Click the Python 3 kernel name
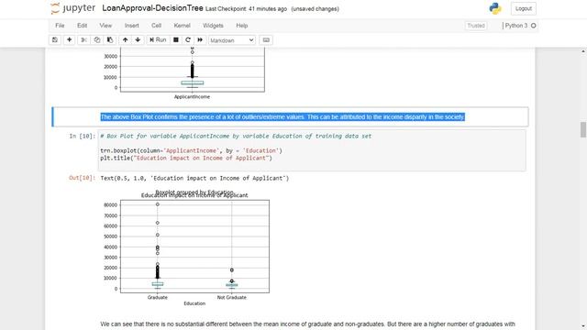Image resolution: width=587 pixels, height=330 pixels. [x=516, y=26]
